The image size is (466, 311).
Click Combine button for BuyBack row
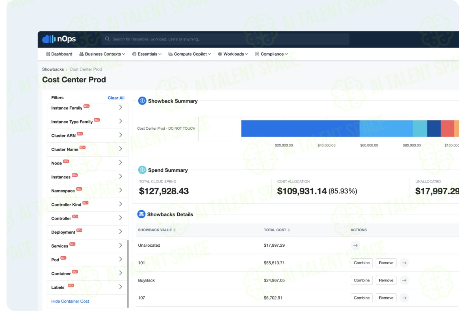click(x=362, y=280)
